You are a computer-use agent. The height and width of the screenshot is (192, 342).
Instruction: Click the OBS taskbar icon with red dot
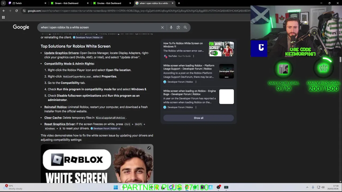click(x=218, y=187)
